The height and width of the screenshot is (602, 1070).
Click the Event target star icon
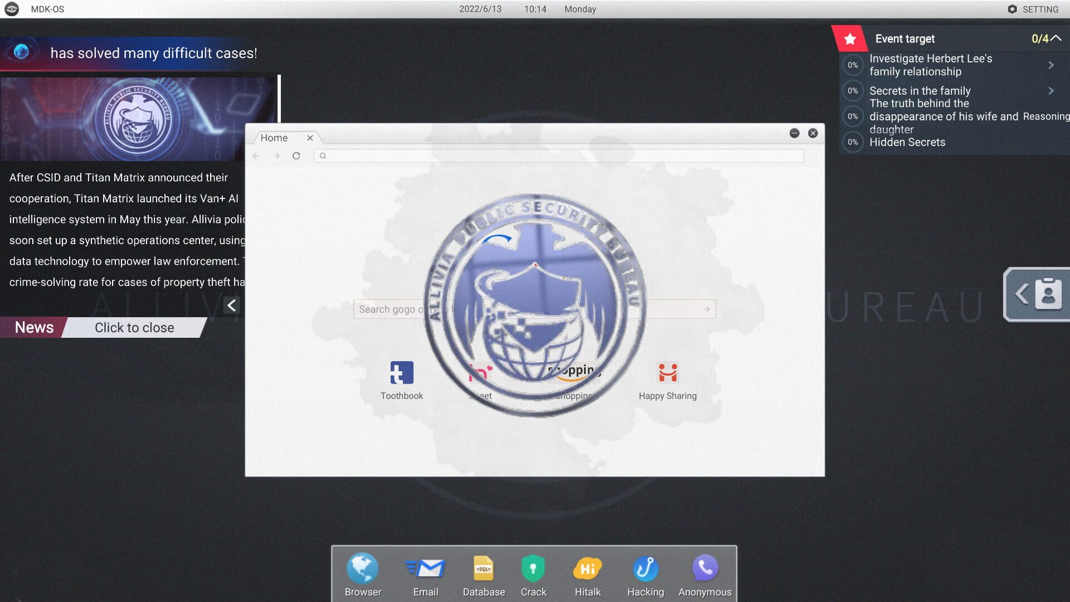(850, 38)
